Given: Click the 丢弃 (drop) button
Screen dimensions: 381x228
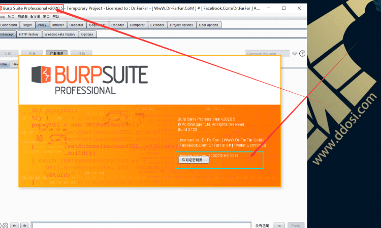Looking at the screenshot, I should coord(32,53).
